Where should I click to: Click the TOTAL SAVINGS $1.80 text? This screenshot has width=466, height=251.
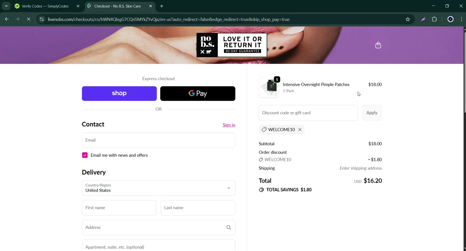(x=289, y=190)
